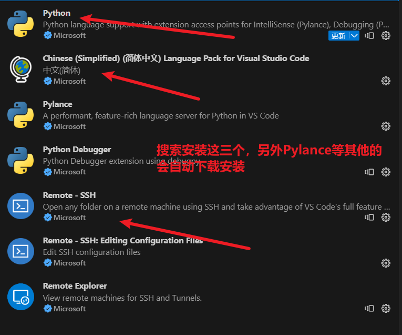Click Pylance's 'A performant, feature-rich' description

[161, 116]
